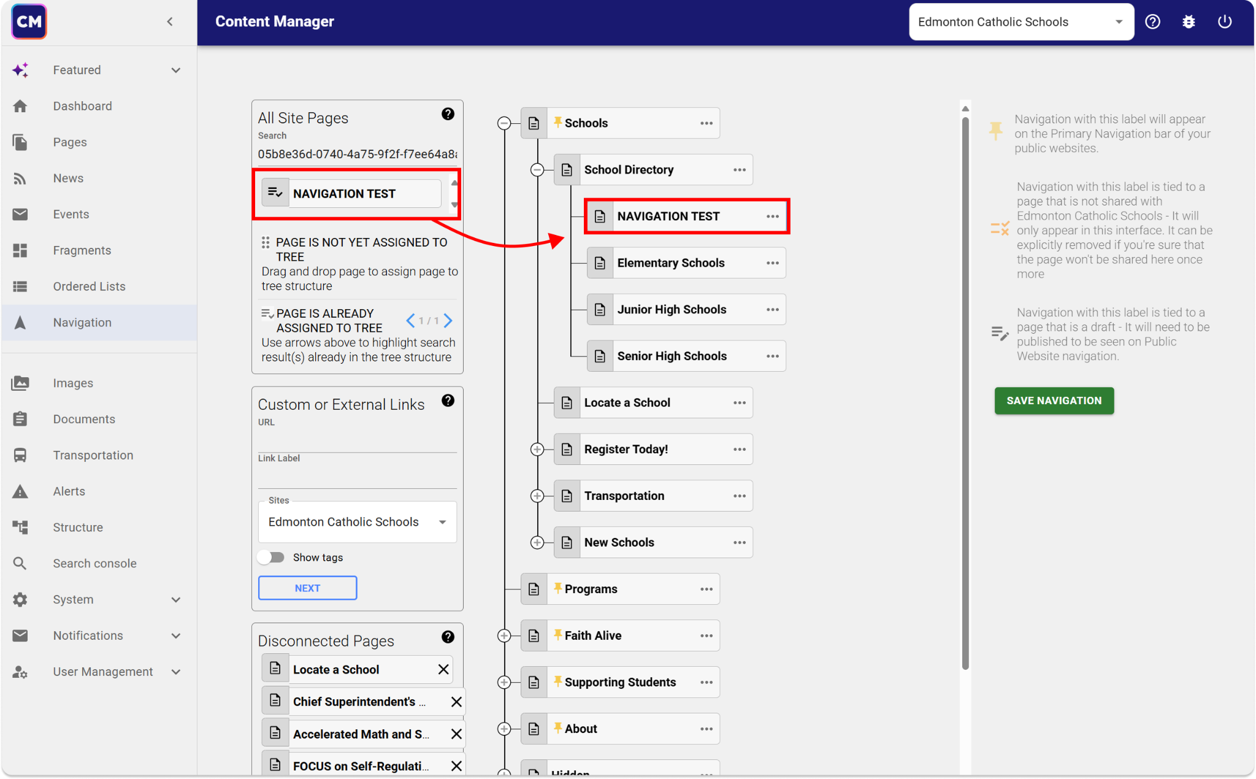Screen dimensions: 1256x779
Task: Remove Locate a School from Disconnected Pages
Action: coord(443,669)
